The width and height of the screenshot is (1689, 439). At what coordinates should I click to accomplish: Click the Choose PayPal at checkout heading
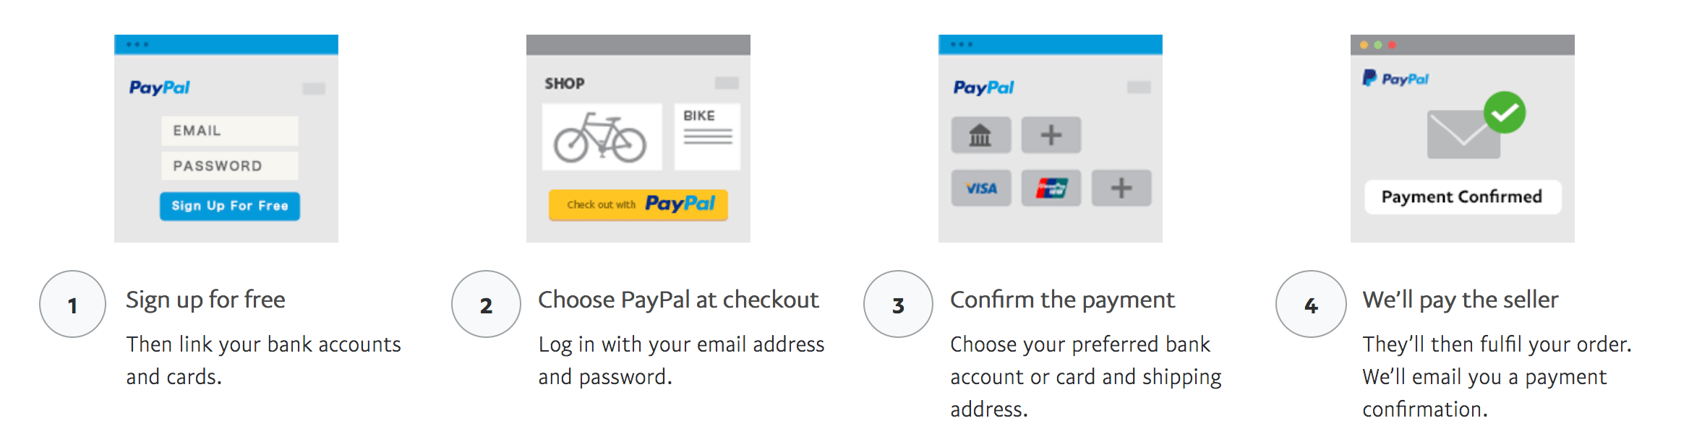(x=678, y=300)
